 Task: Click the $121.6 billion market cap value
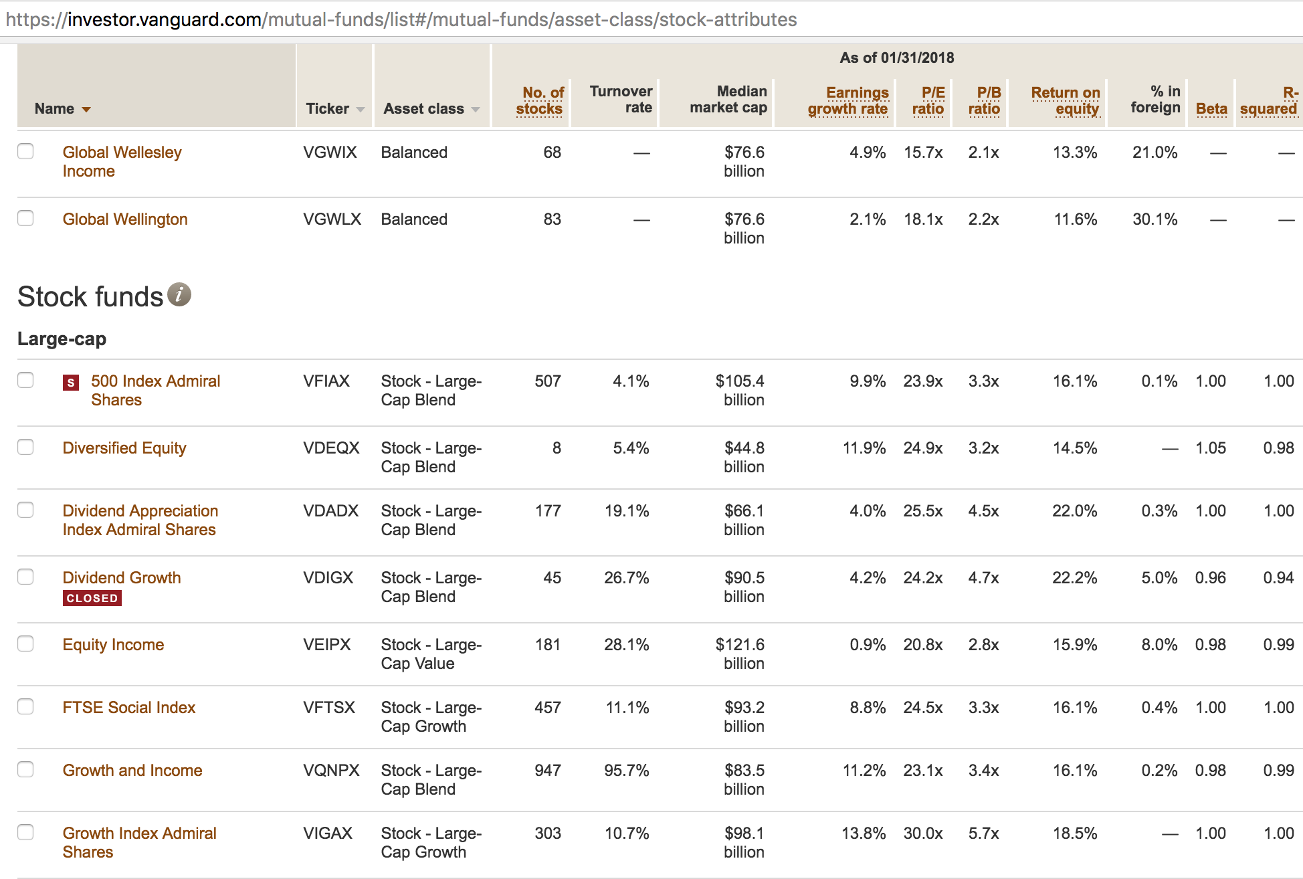pos(740,654)
